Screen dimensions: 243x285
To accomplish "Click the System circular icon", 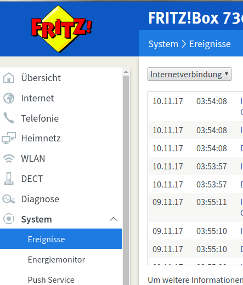I will (9, 219).
